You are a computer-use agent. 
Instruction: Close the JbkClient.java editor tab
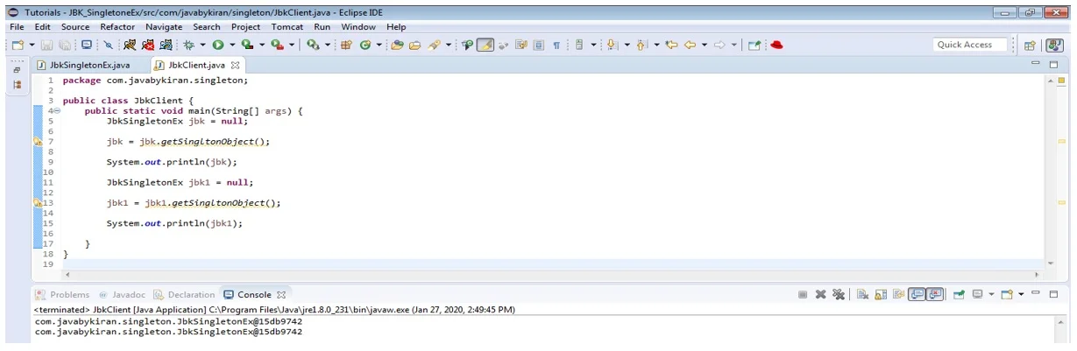[x=236, y=65]
